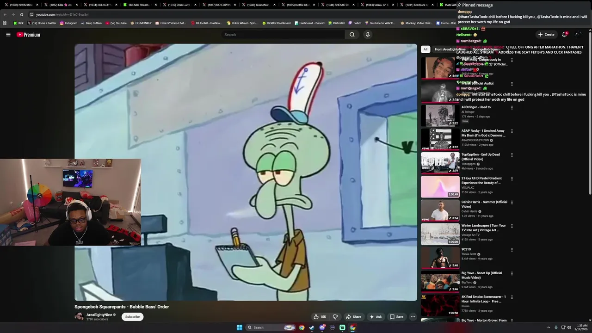Start voice search with microphone icon
The width and height of the screenshot is (592, 333).
tap(368, 35)
